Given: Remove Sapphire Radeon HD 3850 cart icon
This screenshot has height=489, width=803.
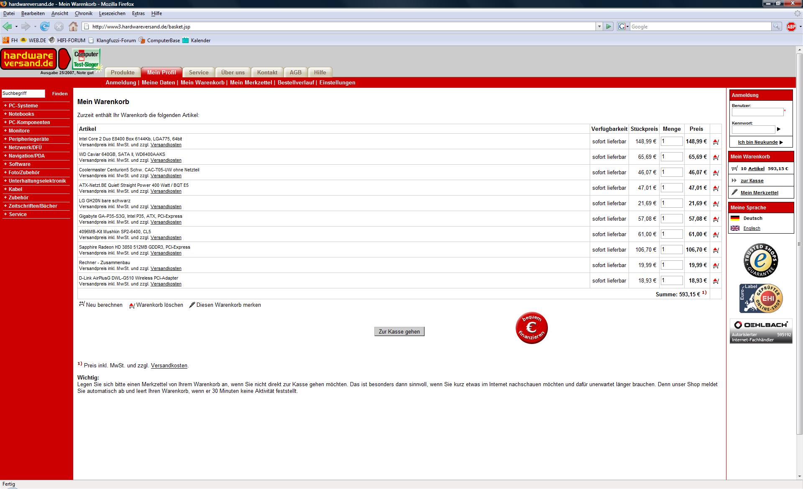Looking at the screenshot, I should (716, 250).
